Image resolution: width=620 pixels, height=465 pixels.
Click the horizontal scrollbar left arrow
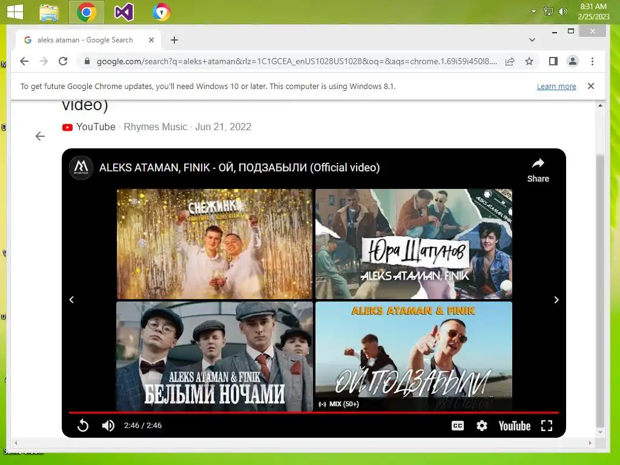pos(16,443)
